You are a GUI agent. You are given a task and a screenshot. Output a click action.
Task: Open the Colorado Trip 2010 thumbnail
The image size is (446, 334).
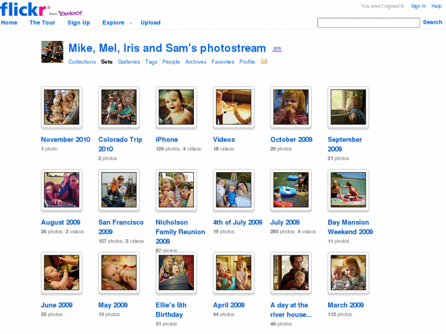[x=119, y=107]
